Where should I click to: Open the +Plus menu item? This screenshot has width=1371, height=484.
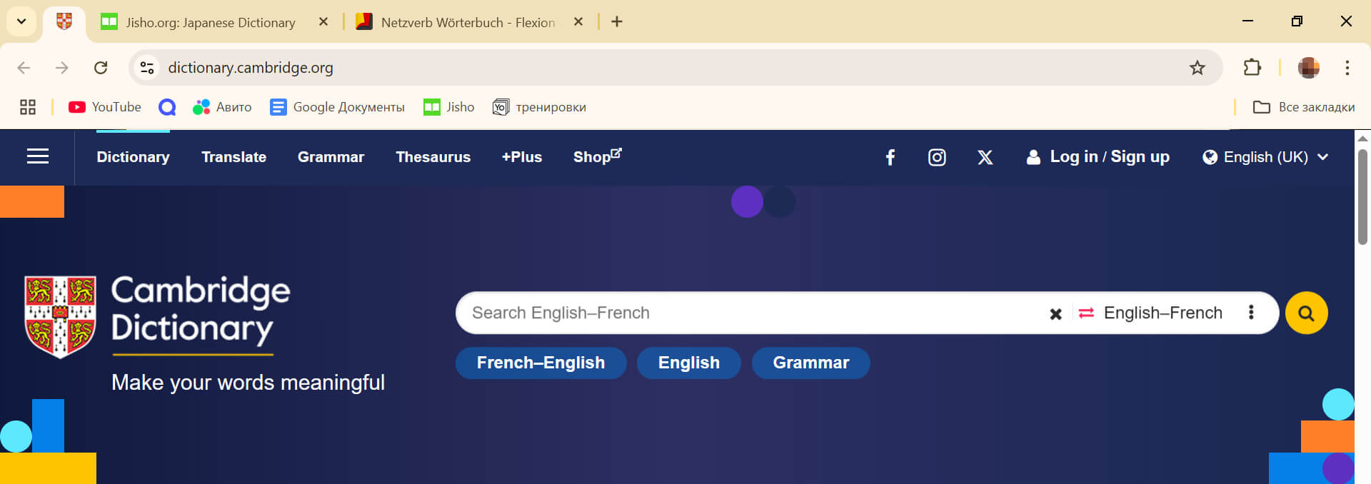[x=522, y=157]
